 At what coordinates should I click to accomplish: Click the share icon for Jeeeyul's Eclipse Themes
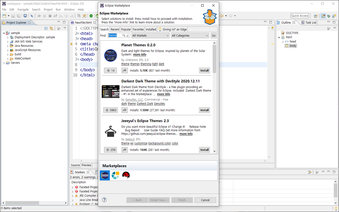coord(125,150)
